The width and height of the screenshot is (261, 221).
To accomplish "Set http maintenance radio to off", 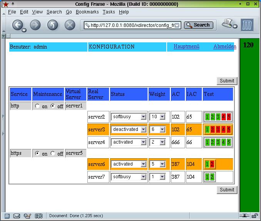I will pyautogui.click(x=53, y=106).
